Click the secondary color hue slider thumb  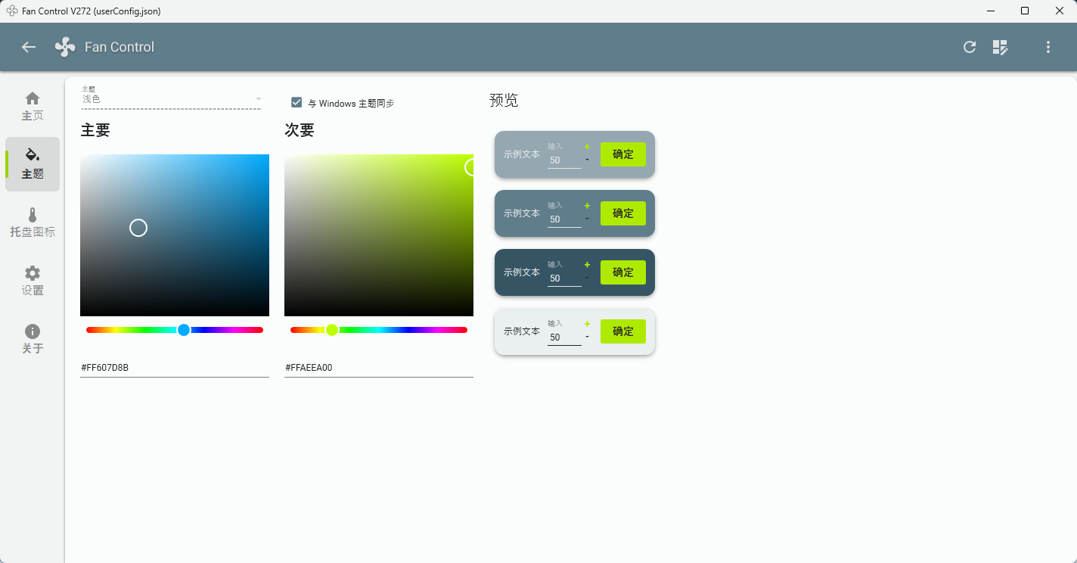[331, 330]
